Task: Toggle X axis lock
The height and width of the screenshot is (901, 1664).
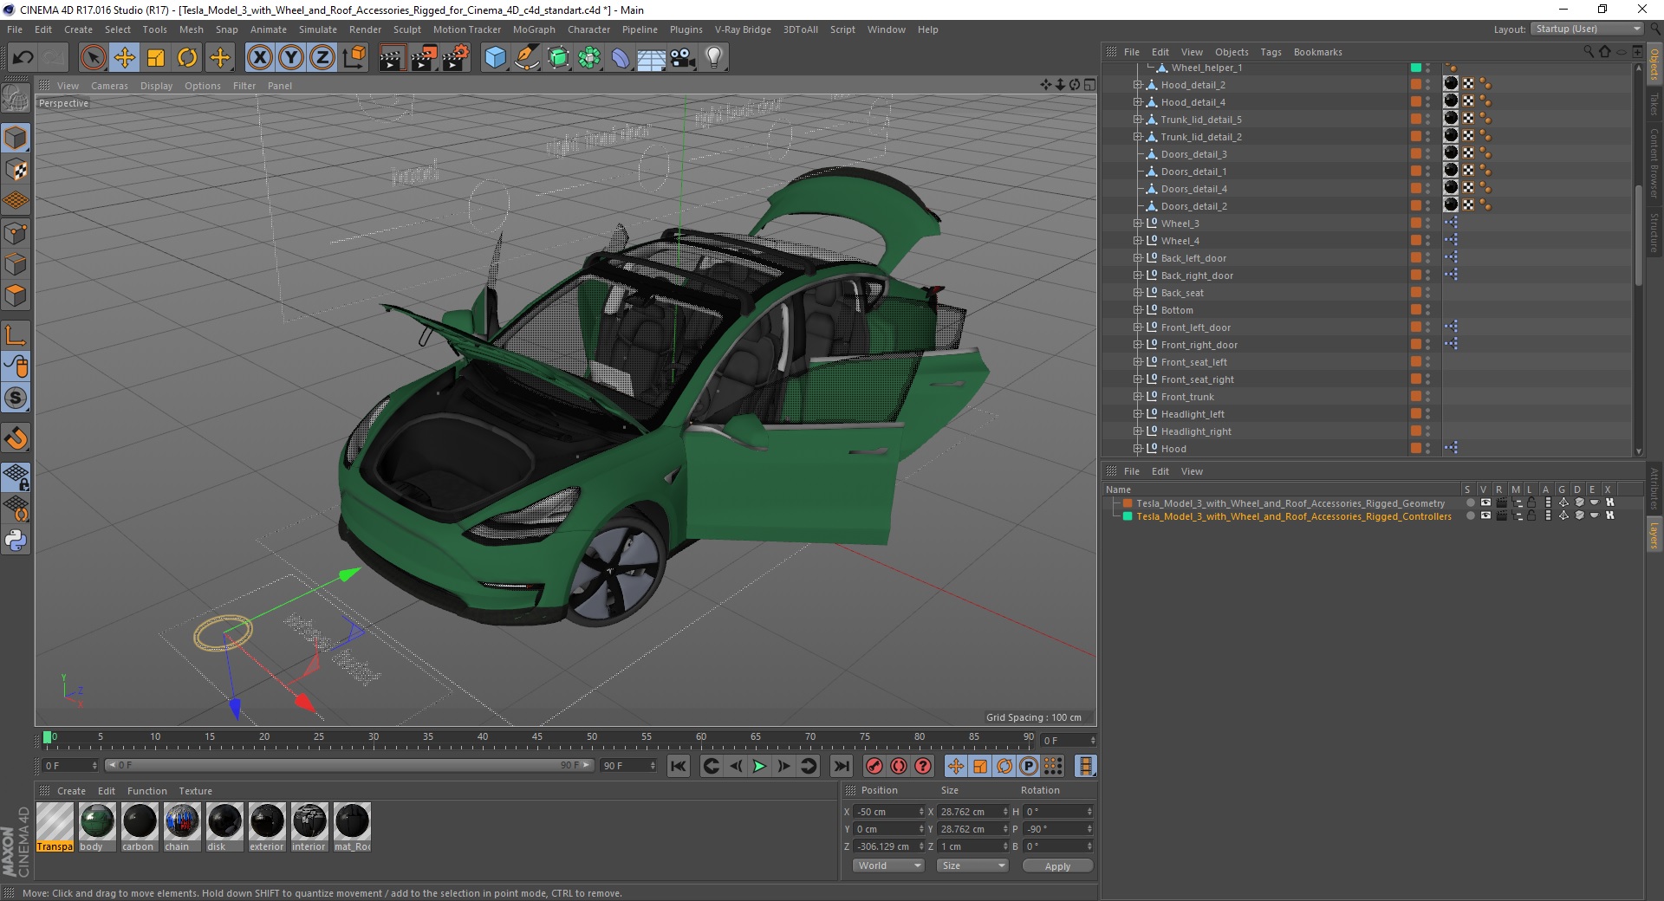Action: pos(259,58)
